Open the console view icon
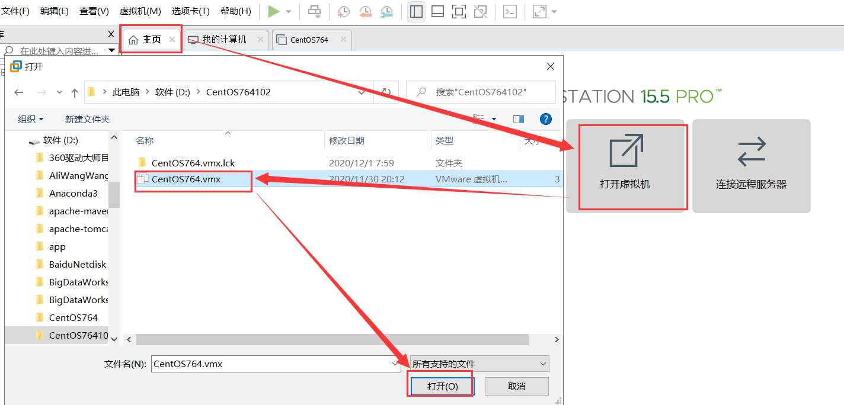This screenshot has height=405, width=844. pos(510,11)
